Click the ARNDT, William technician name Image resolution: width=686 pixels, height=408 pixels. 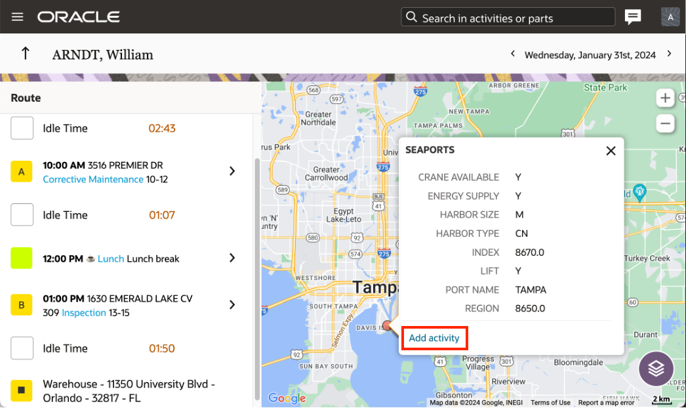coord(103,54)
